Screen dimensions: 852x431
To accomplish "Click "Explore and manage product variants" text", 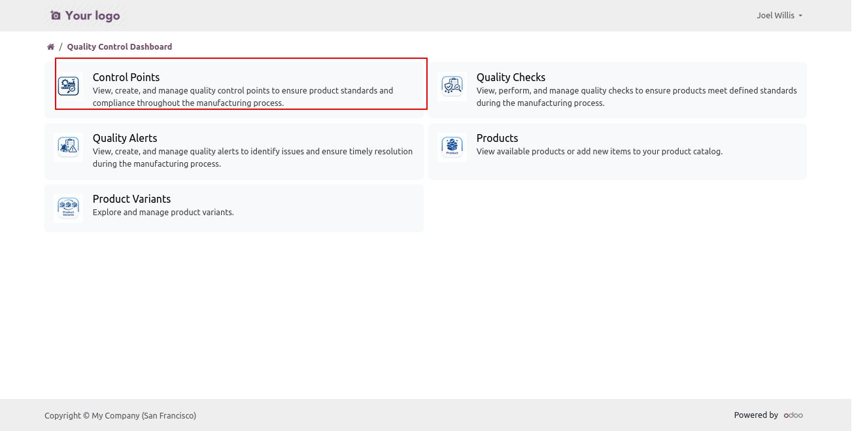I will click(163, 213).
